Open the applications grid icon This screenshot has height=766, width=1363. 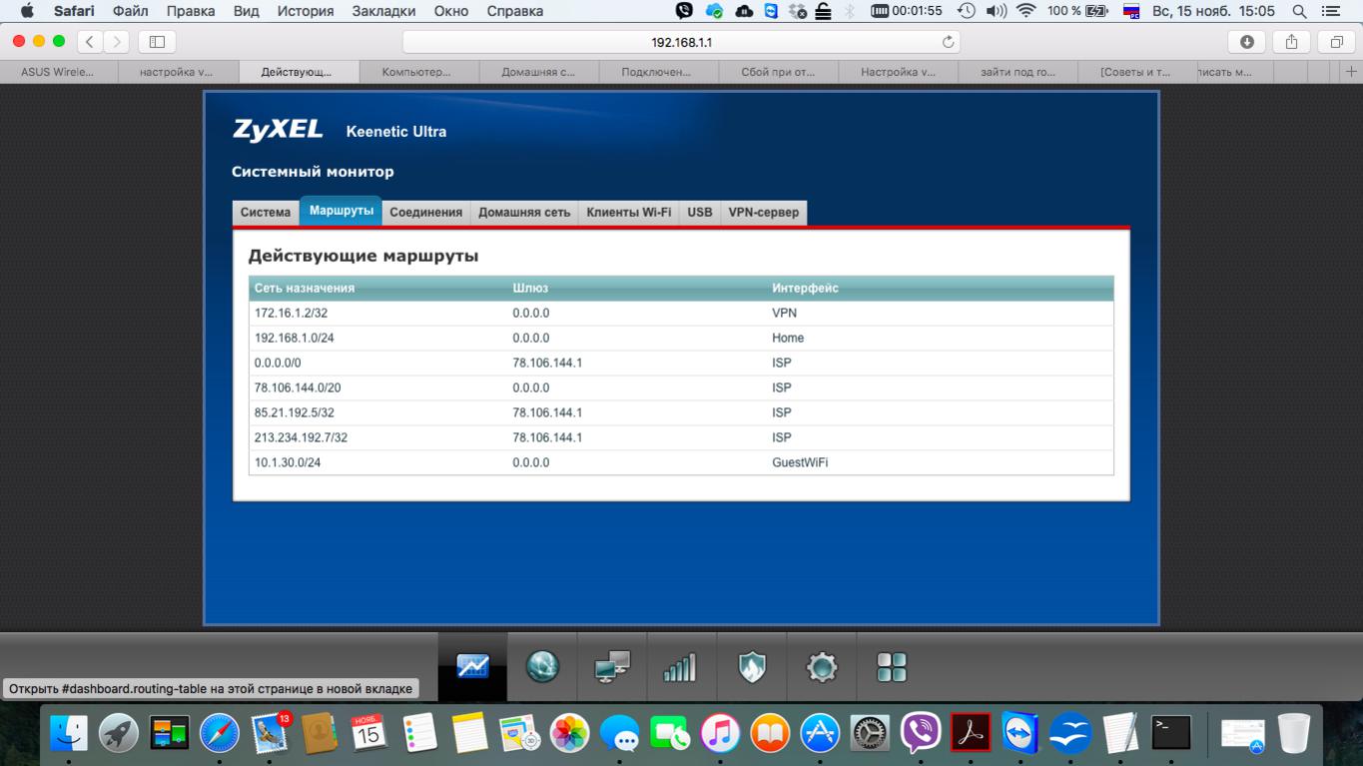click(891, 666)
